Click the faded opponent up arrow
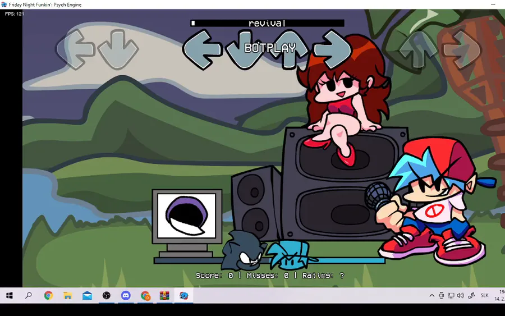 [418, 49]
